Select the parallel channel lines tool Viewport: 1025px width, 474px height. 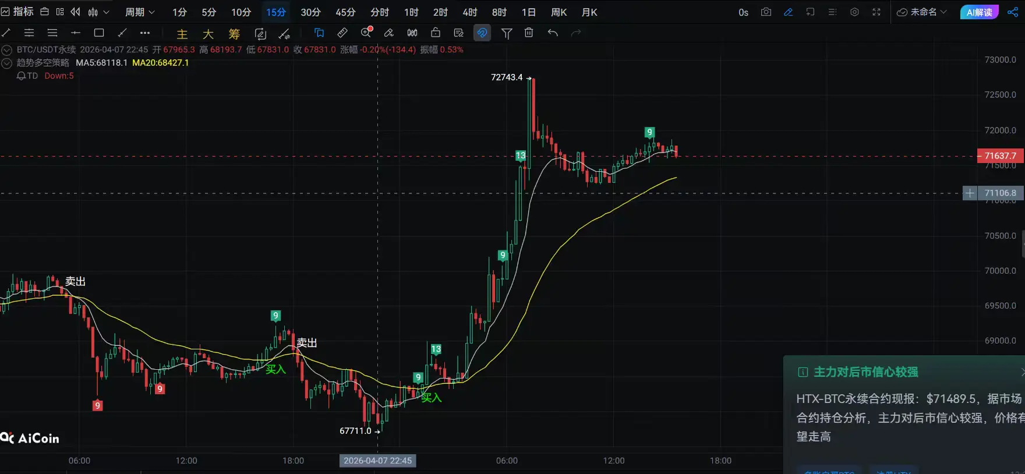pos(29,33)
